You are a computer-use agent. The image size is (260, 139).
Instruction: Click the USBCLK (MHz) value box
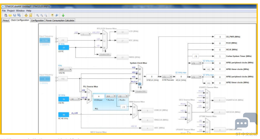pos(147,110)
